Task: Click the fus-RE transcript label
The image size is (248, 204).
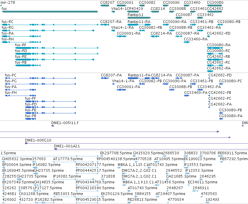Action: 21,56
